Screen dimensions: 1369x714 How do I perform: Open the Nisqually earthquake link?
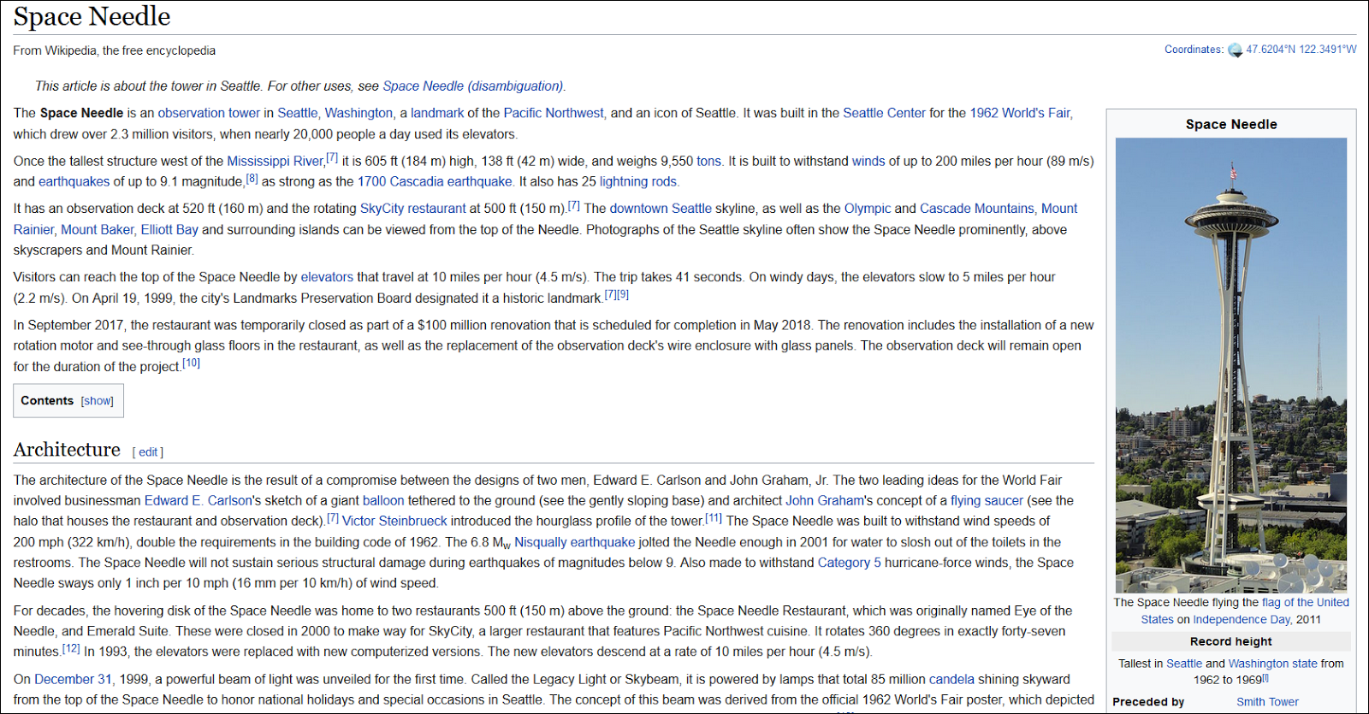(x=575, y=542)
